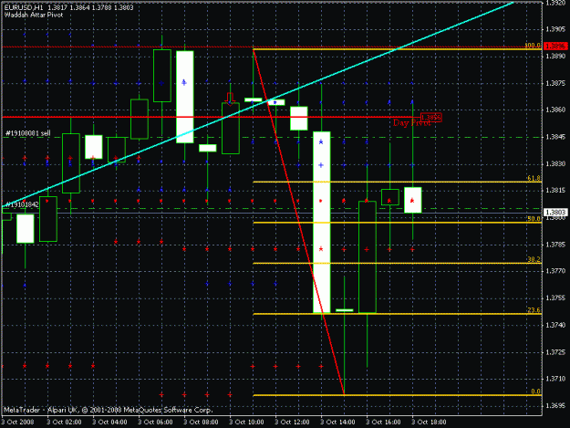Viewport: 570px width, 428px height.
Task: Select the #19101842 order label
Action: tap(22, 204)
